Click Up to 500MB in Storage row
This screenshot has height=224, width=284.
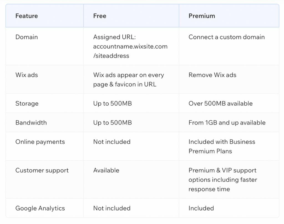pyautogui.click(x=112, y=103)
